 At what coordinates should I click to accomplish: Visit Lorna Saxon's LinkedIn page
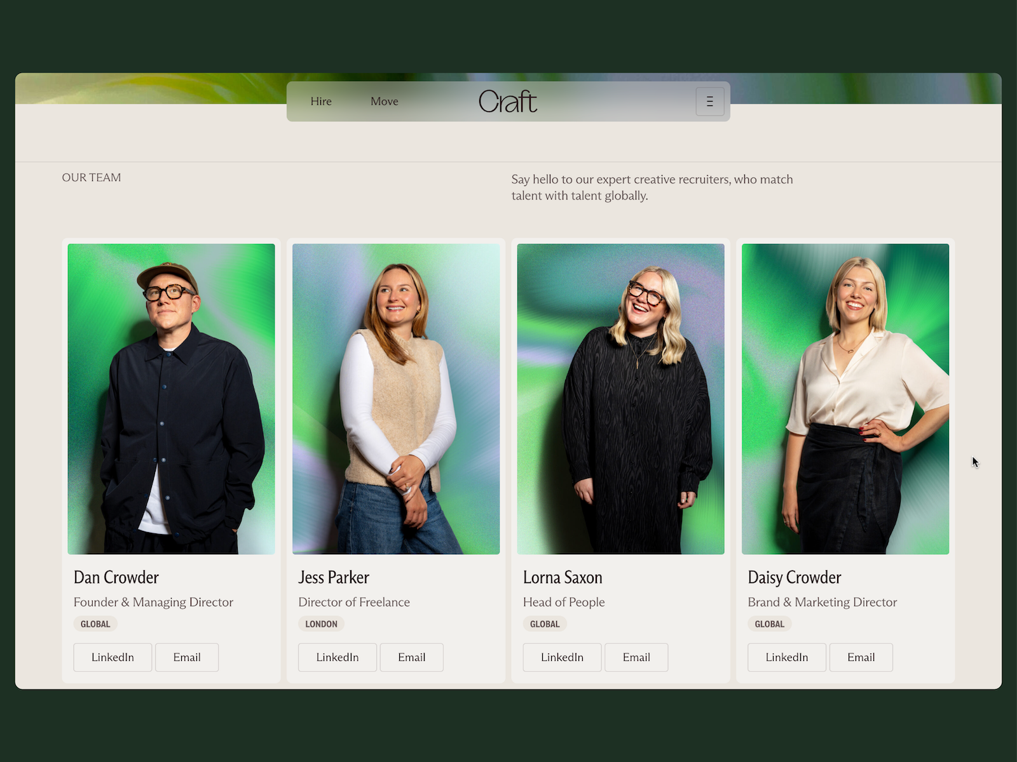click(562, 657)
